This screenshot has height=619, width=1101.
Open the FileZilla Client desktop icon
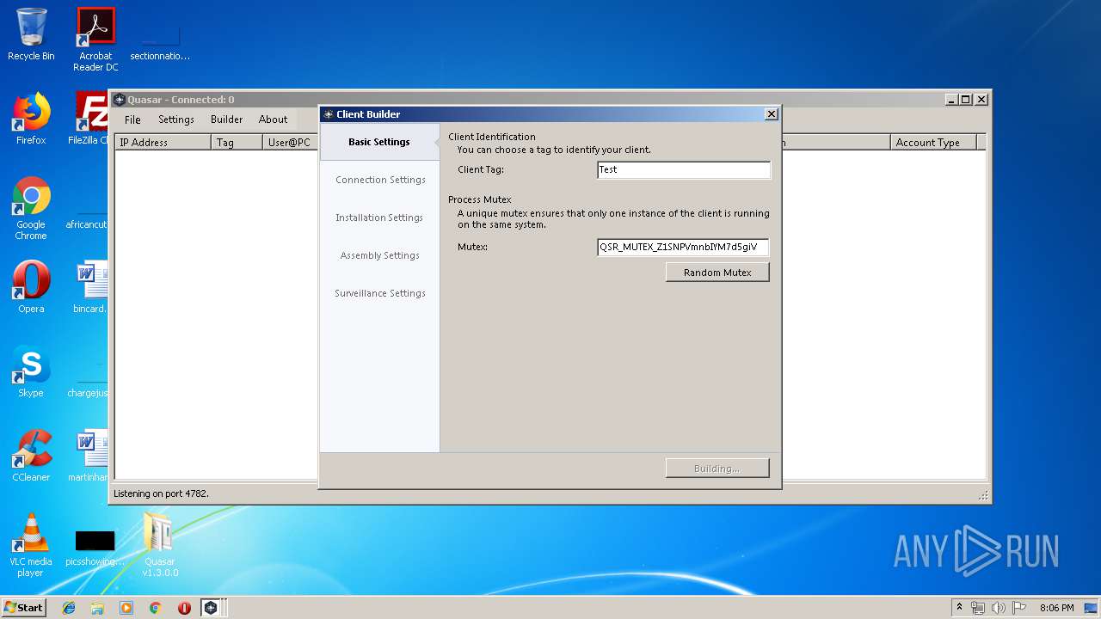tap(89, 119)
